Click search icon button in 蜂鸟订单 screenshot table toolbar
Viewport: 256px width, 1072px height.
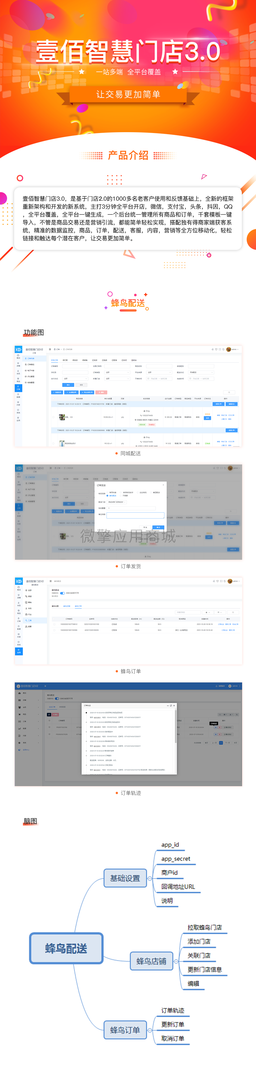pyautogui.click(x=233, y=613)
